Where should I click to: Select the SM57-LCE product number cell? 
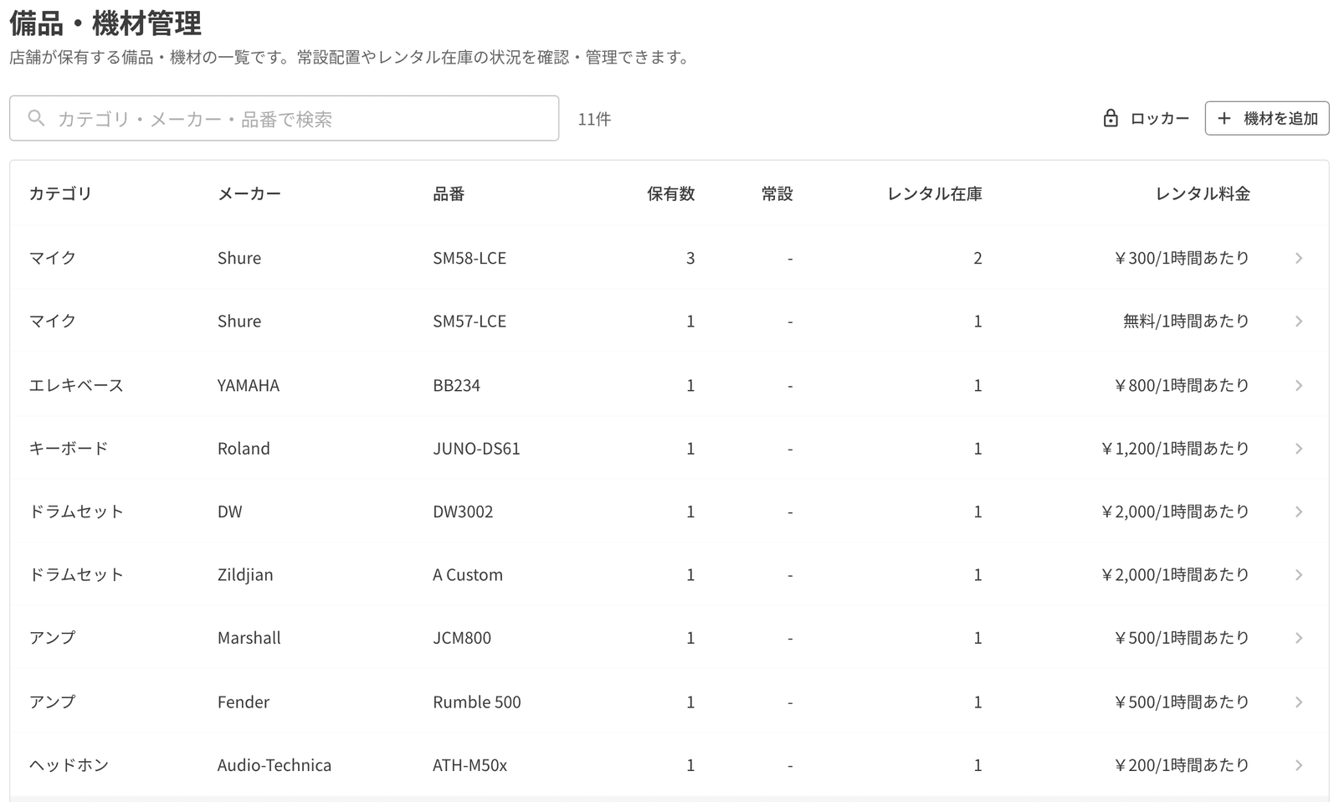pyautogui.click(x=469, y=321)
